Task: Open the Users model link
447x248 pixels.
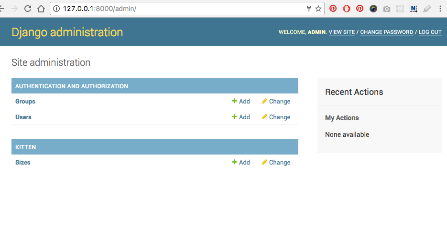Action: (x=23, y=117)
